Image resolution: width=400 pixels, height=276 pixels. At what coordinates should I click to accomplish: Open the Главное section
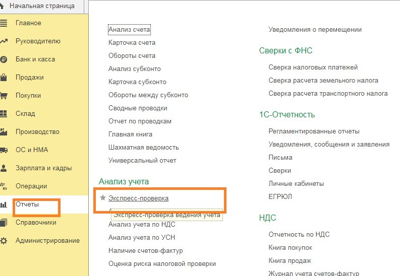28,23
